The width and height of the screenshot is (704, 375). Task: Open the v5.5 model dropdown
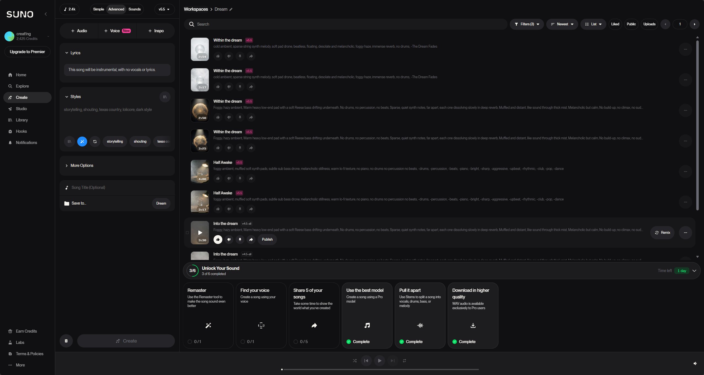click(x=164, y=9)
